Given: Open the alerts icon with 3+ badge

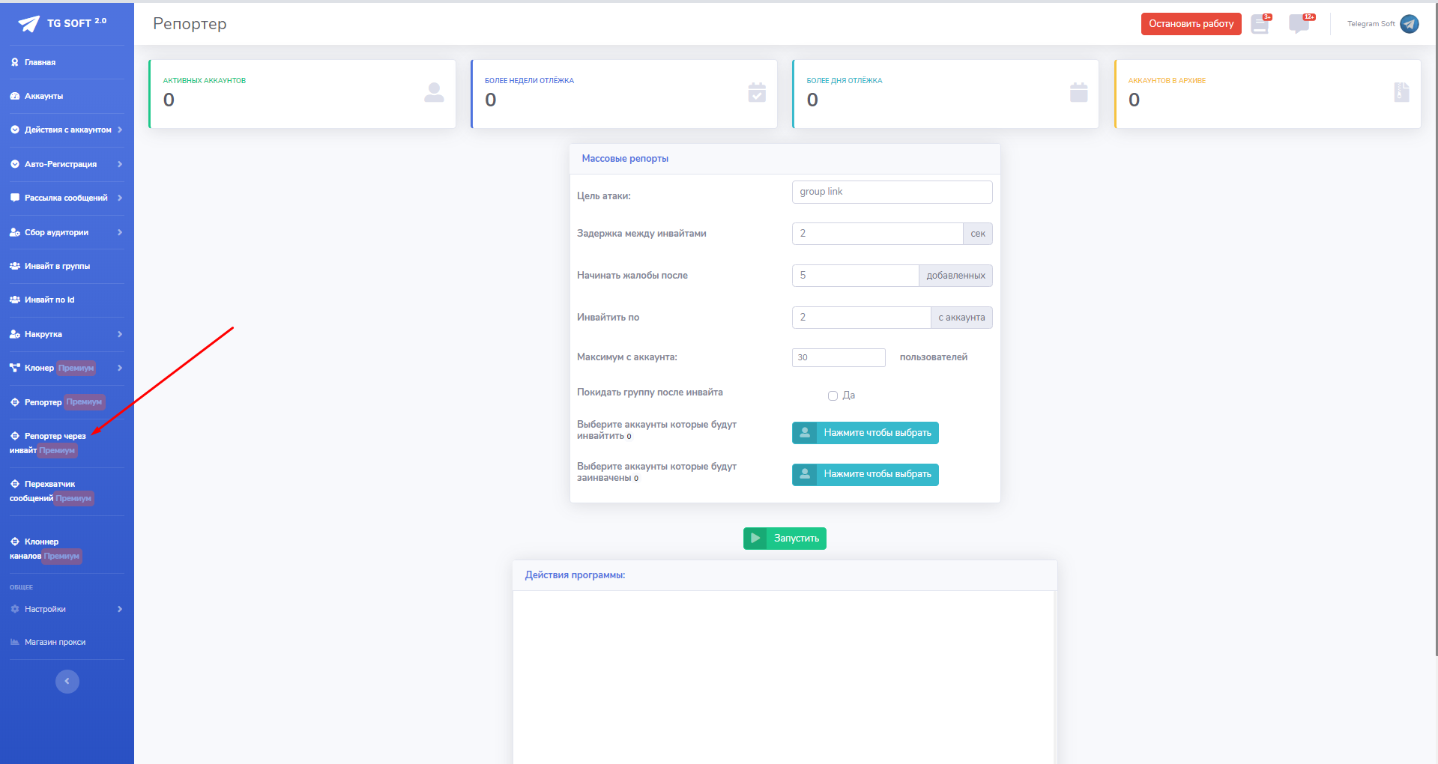Looking at the screenshot, I should click(1260, 25).
